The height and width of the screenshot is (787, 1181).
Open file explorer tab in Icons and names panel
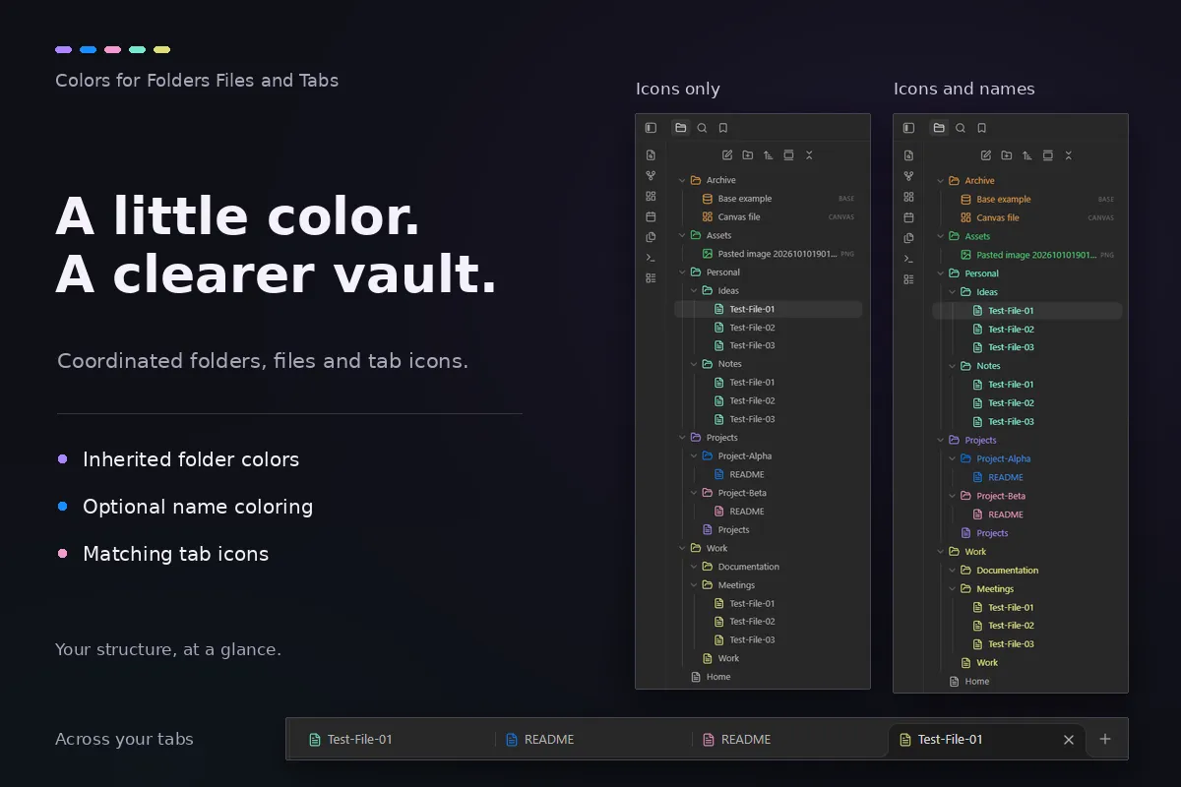[x=939, y=128]
